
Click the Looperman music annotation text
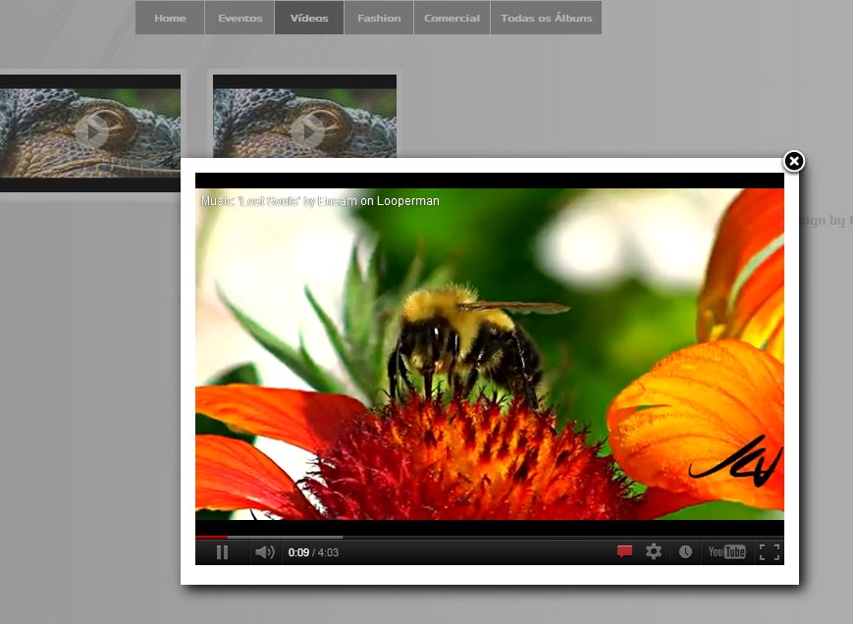(320, 201)
